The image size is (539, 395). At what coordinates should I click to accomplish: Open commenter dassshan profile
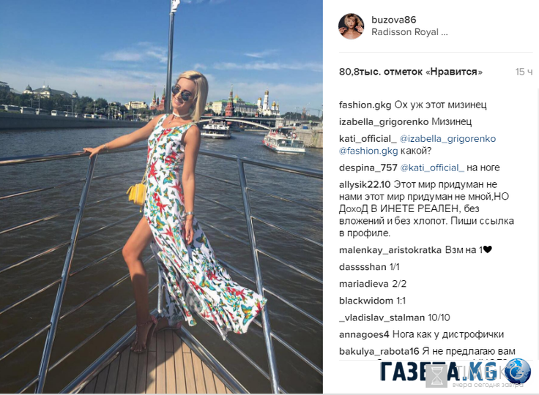[x=363, y=266]
